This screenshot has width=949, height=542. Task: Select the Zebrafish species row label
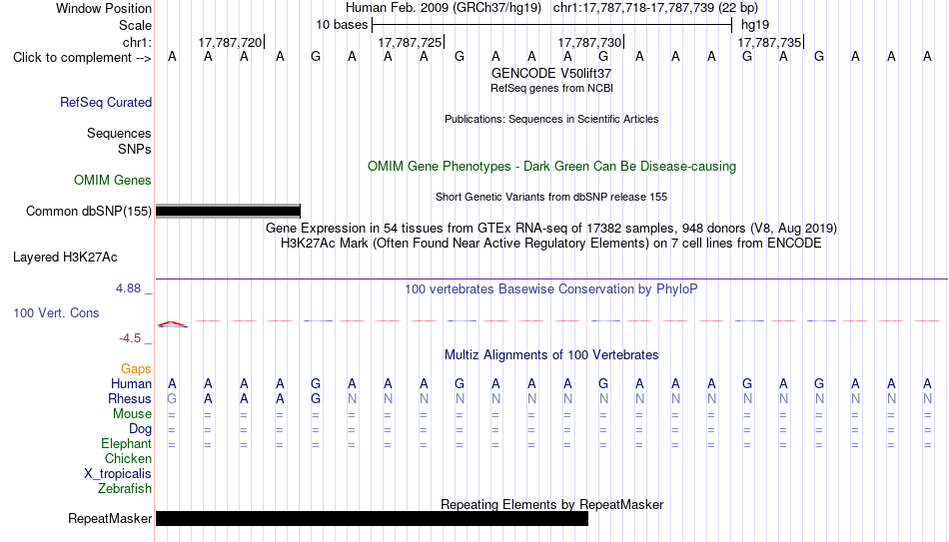pyautogui.click(x=125, y=489)
